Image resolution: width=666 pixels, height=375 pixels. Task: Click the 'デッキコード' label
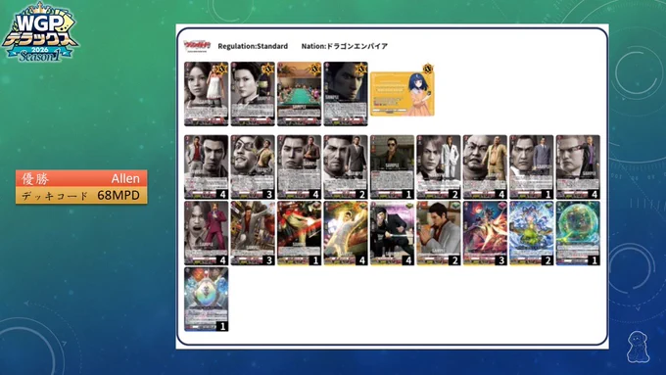coord(55,196)
